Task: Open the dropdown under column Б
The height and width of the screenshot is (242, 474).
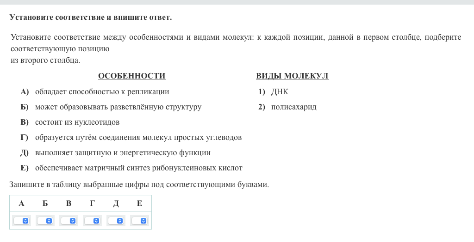Action: 45,221
